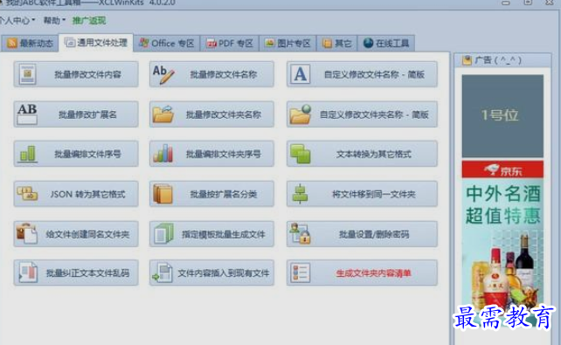Click the AB icon for 批量修改扩展名
Image resolution: width=561 pixels, height=345 pixels.
pos(27,114)
